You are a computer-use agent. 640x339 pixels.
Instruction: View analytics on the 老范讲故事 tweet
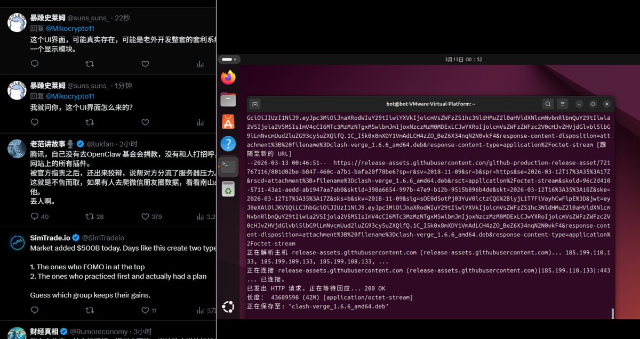pos(206,217)
